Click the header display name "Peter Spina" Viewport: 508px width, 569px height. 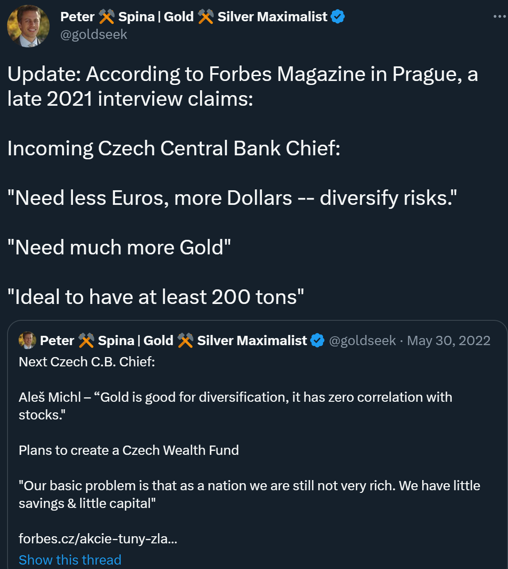click(77, 17)
